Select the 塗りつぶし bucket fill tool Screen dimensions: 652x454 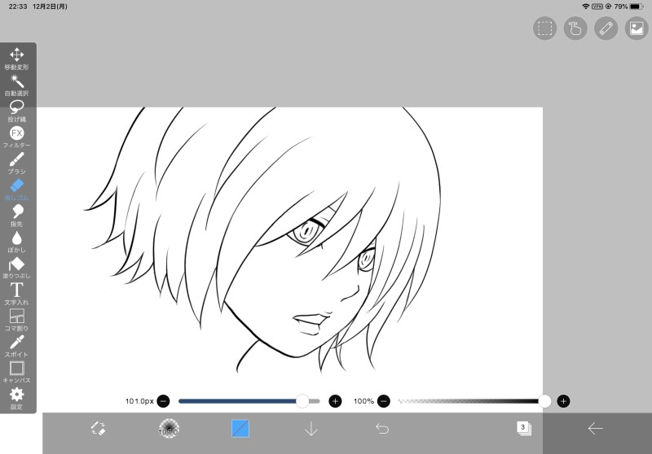[x=16, y=268]
